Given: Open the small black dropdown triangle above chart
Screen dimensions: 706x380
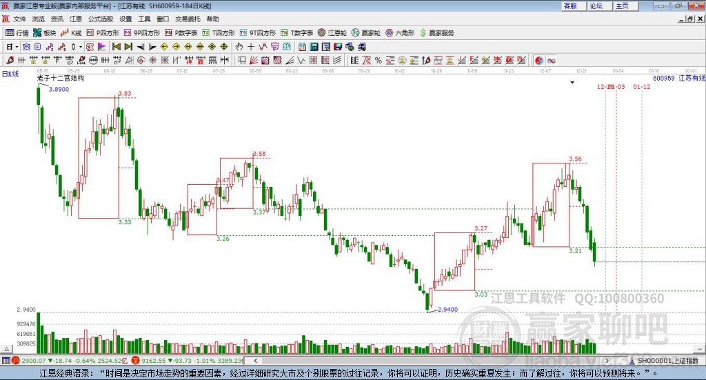Looking at the screenshot, I should [572, 82].
